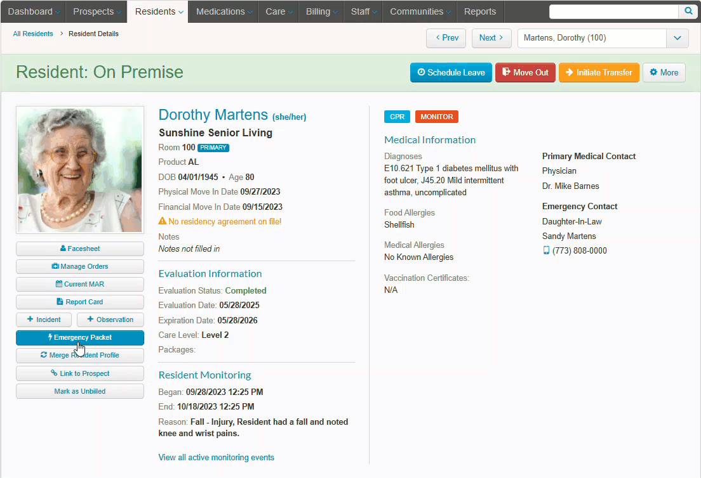Click the Report Card document icon
Screen dimensions: 701x478
60,302
